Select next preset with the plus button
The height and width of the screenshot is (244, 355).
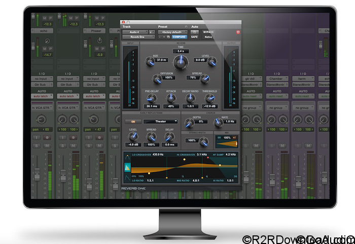coord(164,37)
